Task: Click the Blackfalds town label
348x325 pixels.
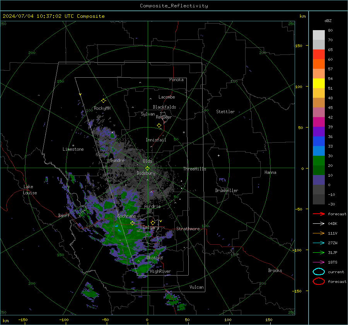Action: pos(164,107)
